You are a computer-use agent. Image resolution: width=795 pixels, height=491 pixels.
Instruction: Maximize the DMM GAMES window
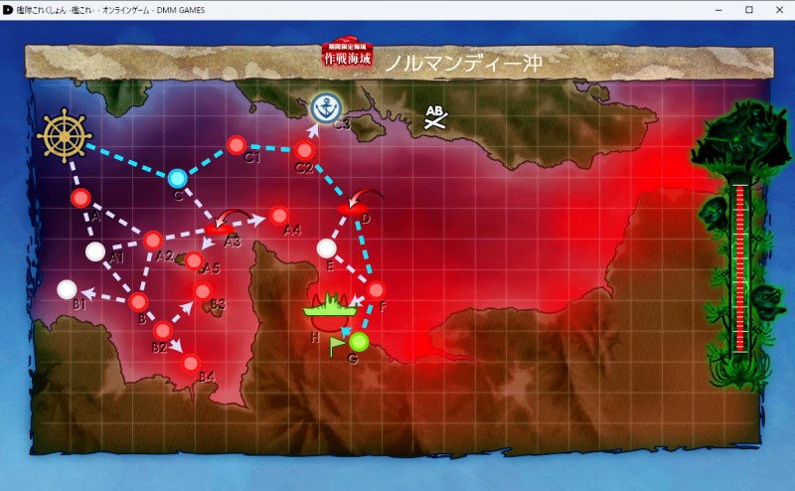point(749,10)
